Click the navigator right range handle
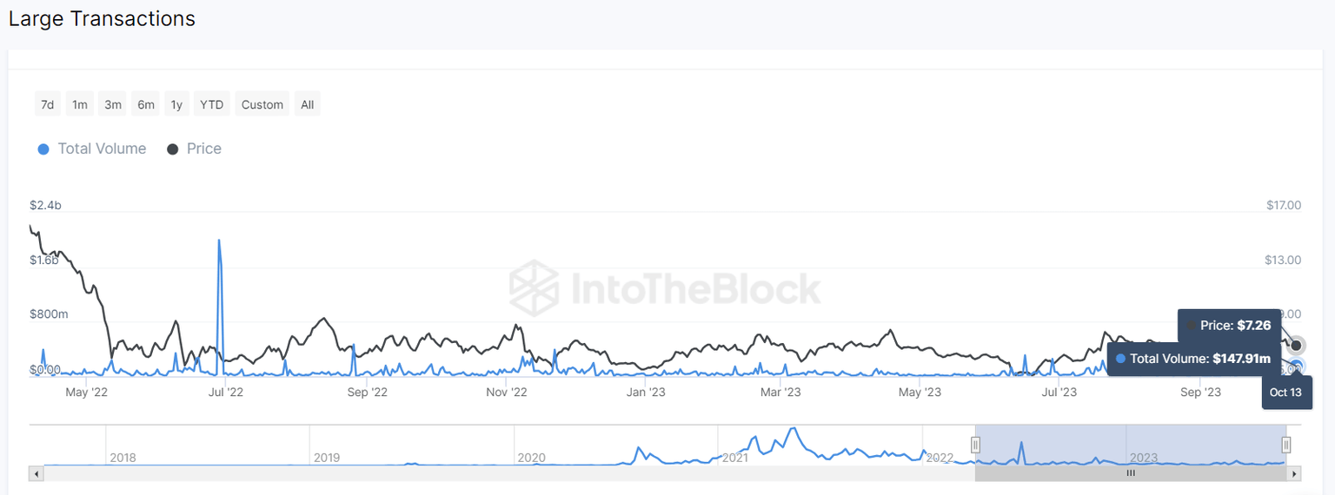Screen dimensions: 1335x495 click(1286, 445)
